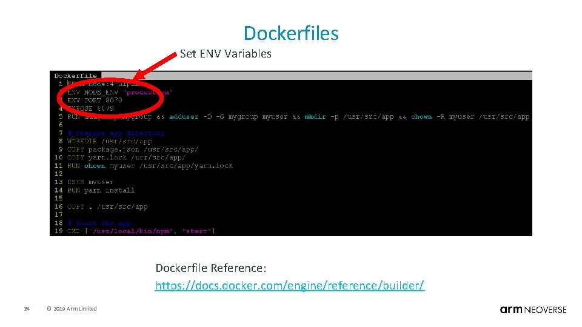The image size is (582, 327).
Task: Click the '# Prepare app directory' comment
Action: coord(116,133)
